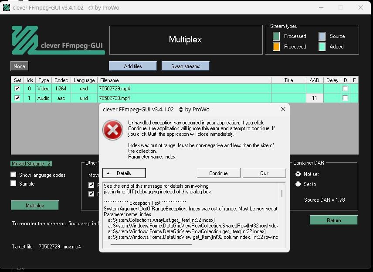Click the Type column header

[x=44, y=80]
